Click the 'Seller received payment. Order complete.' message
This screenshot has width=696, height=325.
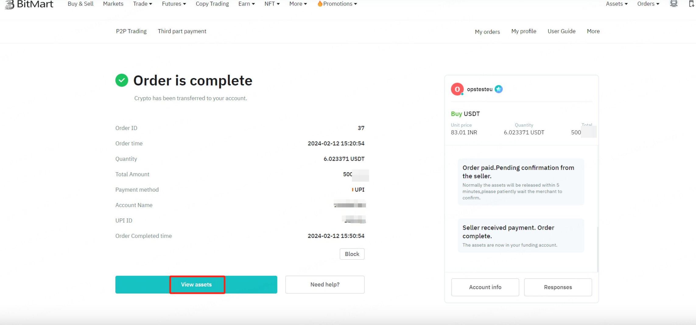(x=521, y=236)
